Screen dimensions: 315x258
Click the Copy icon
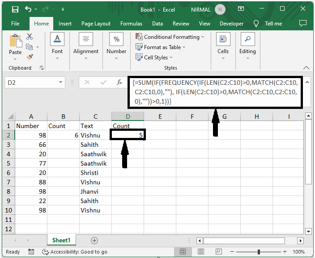click(30, 47)
